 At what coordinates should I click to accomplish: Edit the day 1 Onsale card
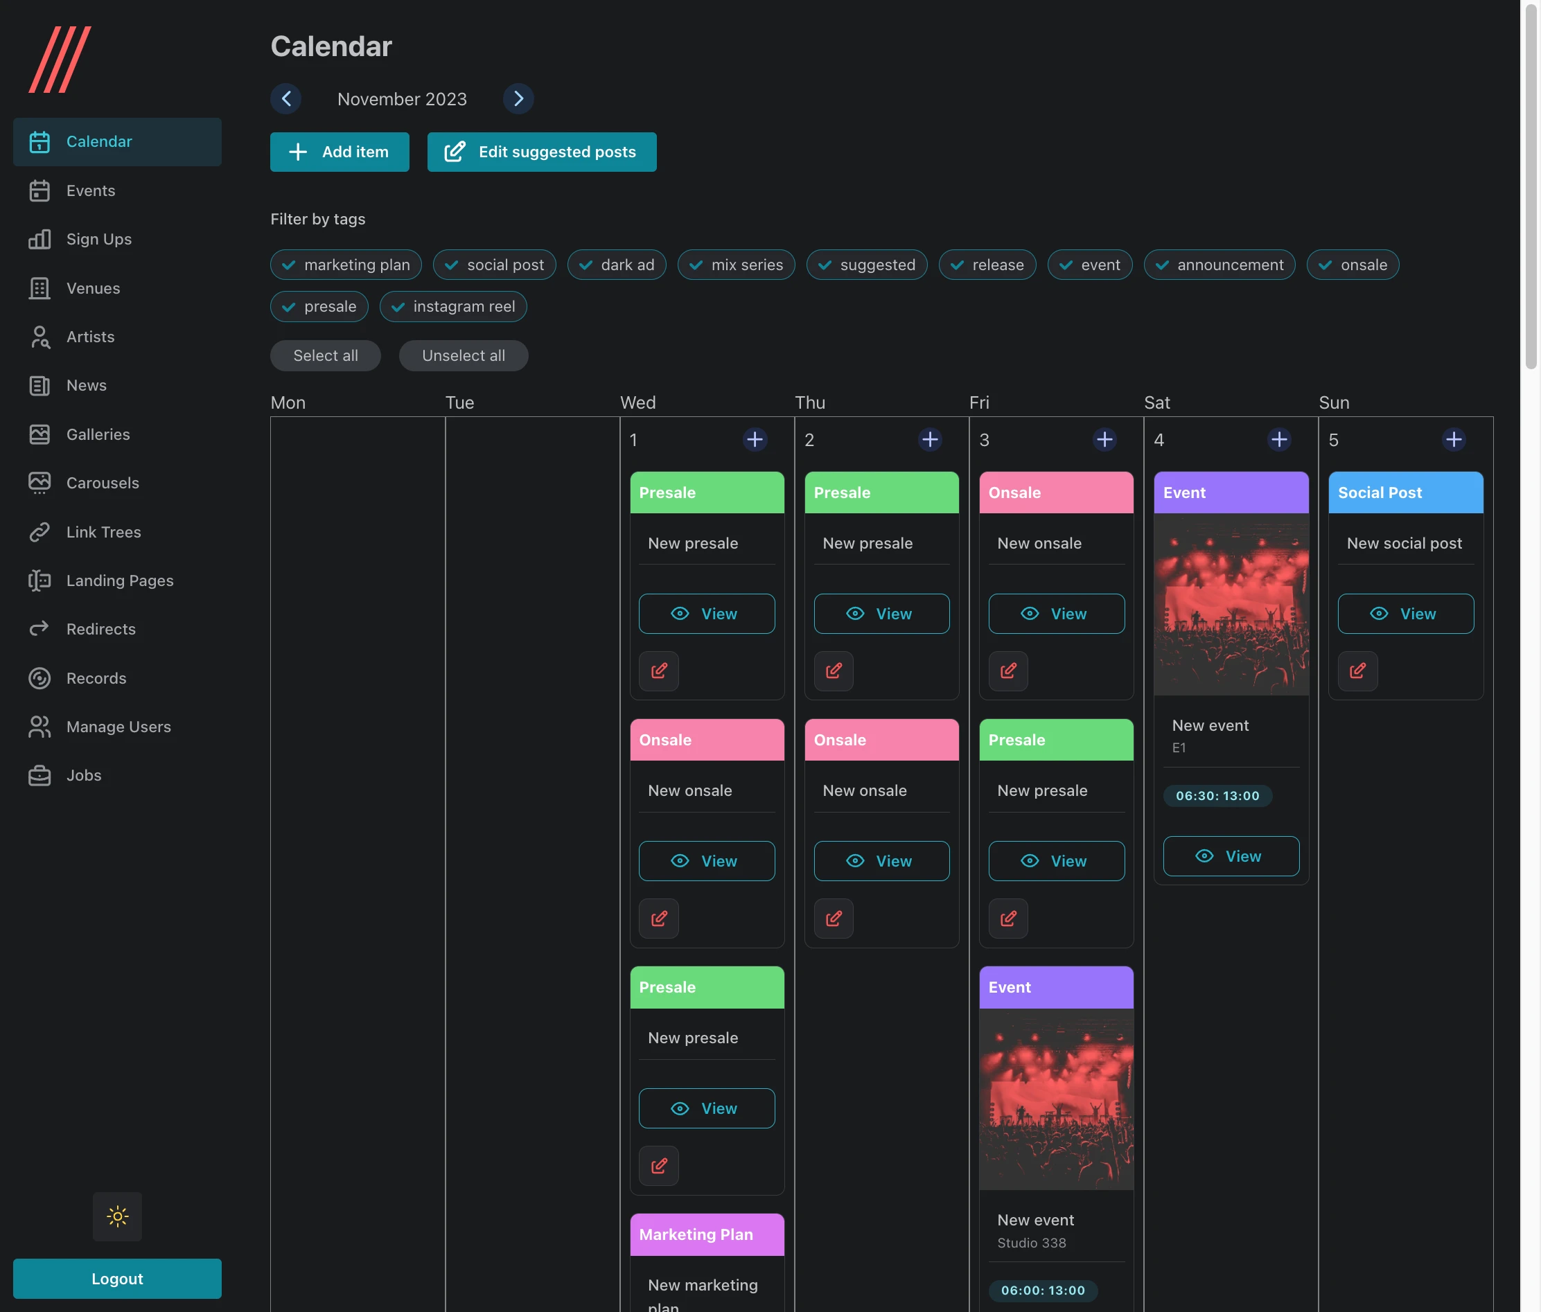(659, 919)
